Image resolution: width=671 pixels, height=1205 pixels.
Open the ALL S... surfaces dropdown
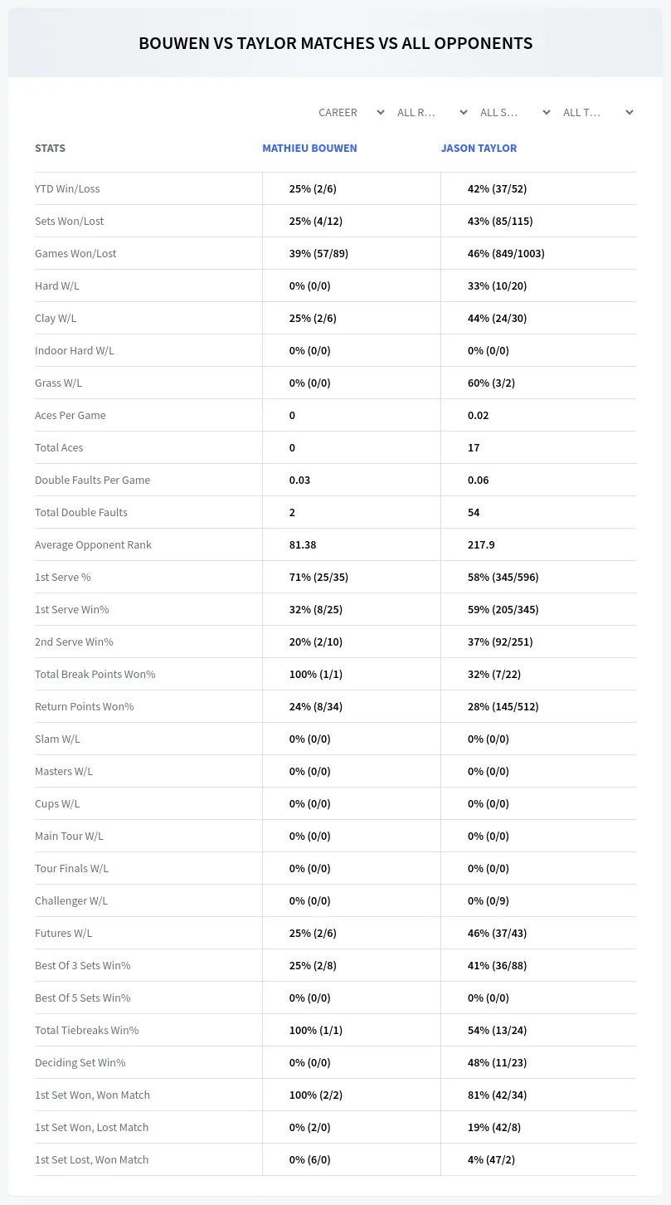(x=516, y=112)
